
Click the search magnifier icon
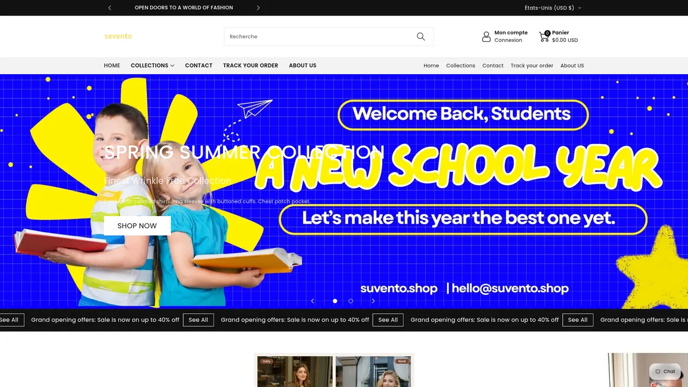coord(421,37)
